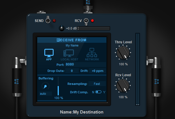Click the N label of Drift Comp.

[93, 92]
